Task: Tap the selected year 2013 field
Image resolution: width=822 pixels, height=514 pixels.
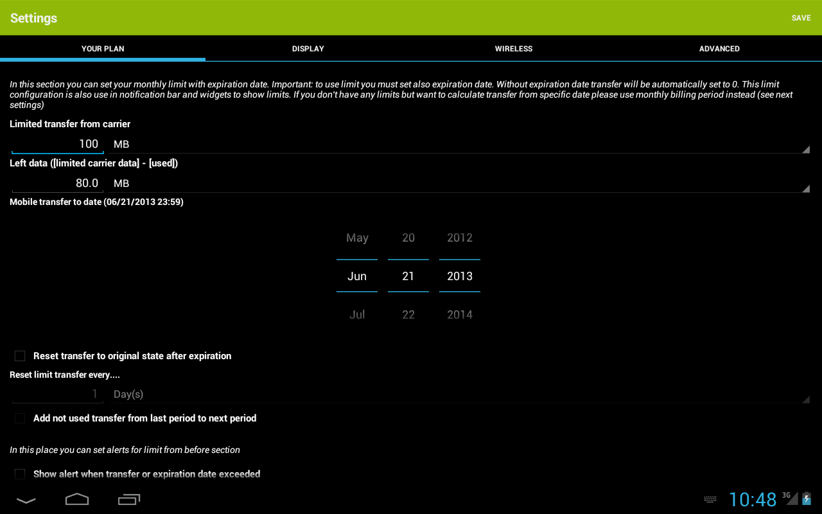Action: [460, 276]
